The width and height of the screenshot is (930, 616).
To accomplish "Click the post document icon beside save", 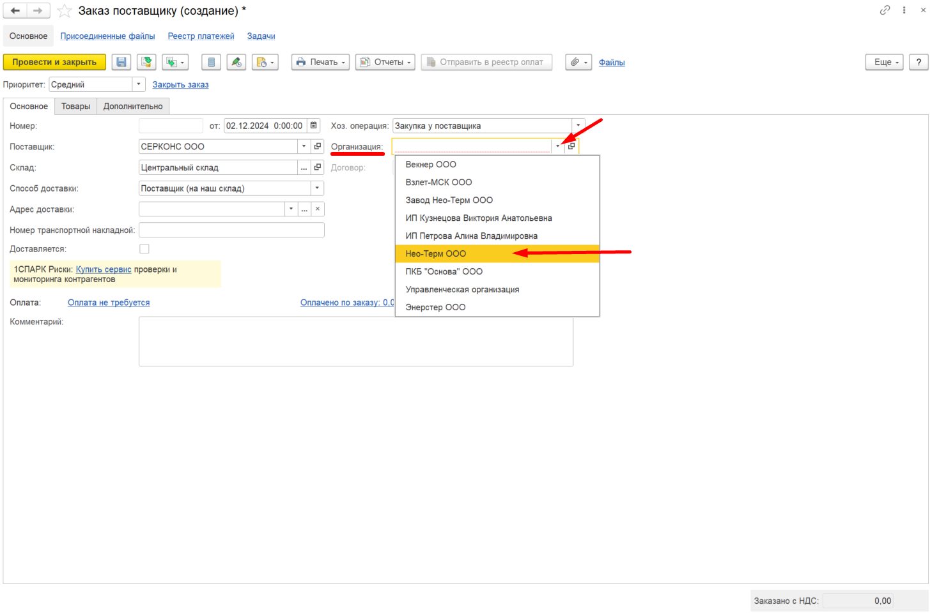I will (x=147, y=62).
